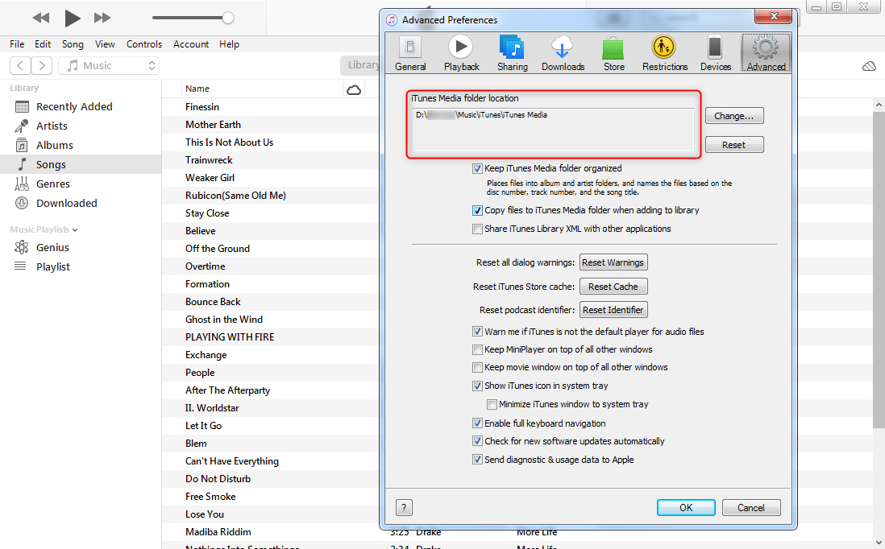Click the Change... media folder button

pyautogui.click(x=734, y=116)
